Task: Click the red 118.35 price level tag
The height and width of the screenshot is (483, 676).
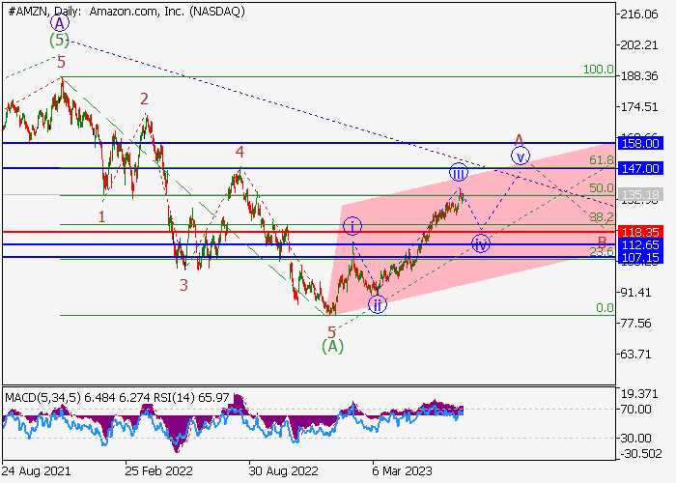Action: [x=640, y=232]
